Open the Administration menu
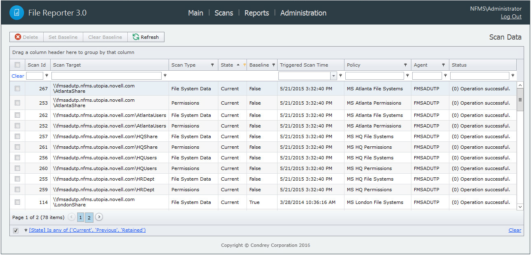 [303, 13]
